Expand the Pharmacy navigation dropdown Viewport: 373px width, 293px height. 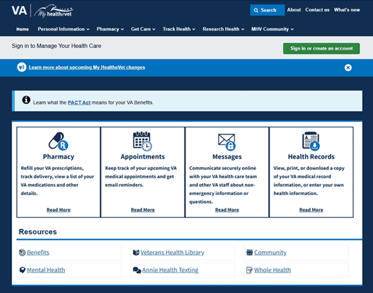(x=110, y=29)
